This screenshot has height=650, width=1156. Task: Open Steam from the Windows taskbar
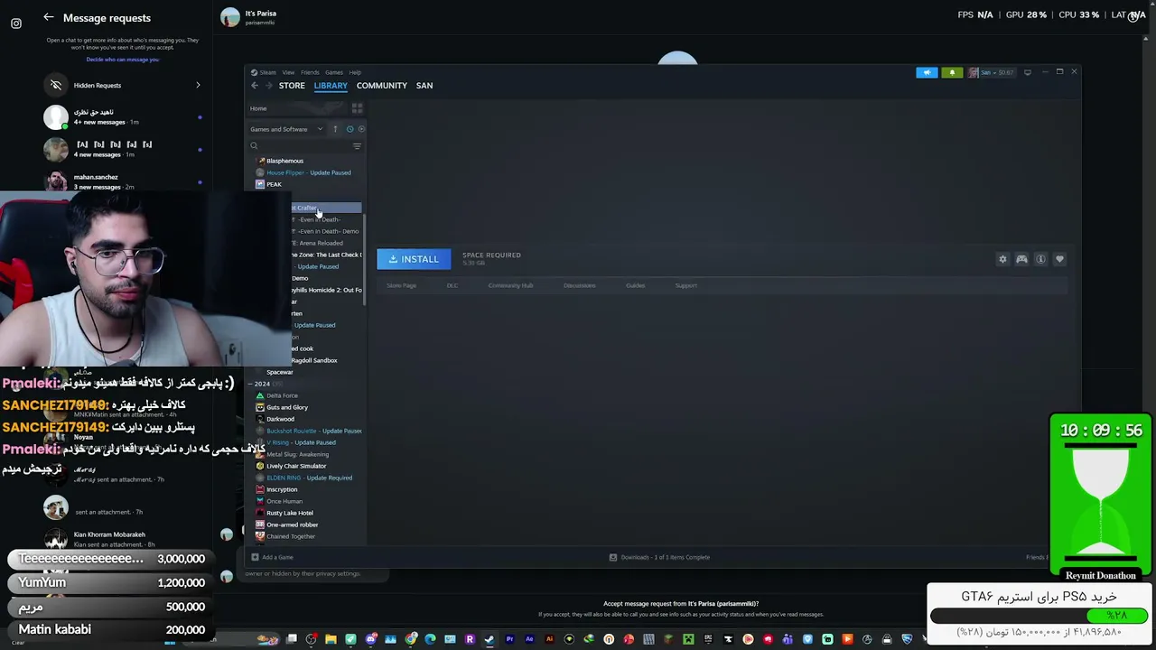[489, 639]
